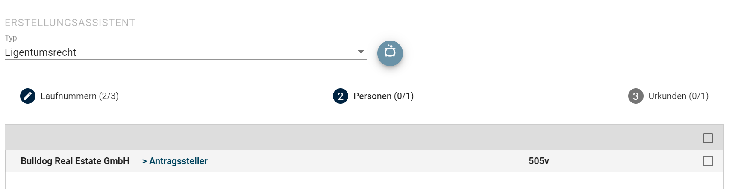735x189 pixels.
Task: Select the Personen (0/1) step label
Action: pos(383,96)
